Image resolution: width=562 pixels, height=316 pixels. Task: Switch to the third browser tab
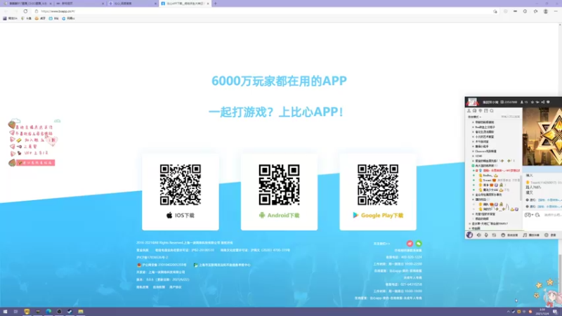click(x=132, y=4)
